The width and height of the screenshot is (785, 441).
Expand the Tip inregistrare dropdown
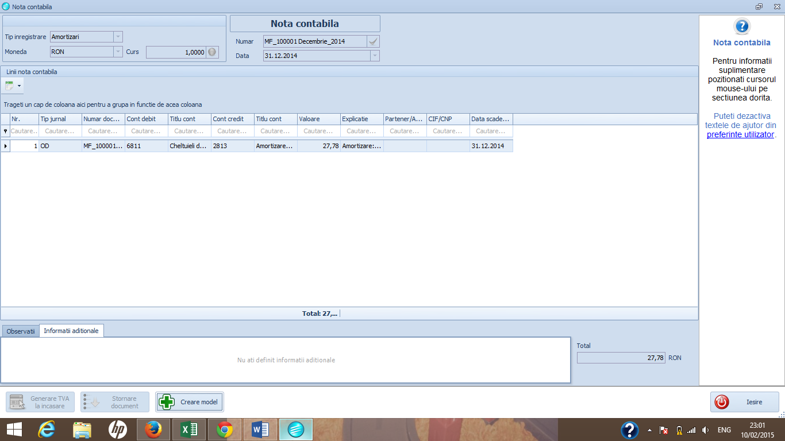pyautogui.click(x=118, y=37)
